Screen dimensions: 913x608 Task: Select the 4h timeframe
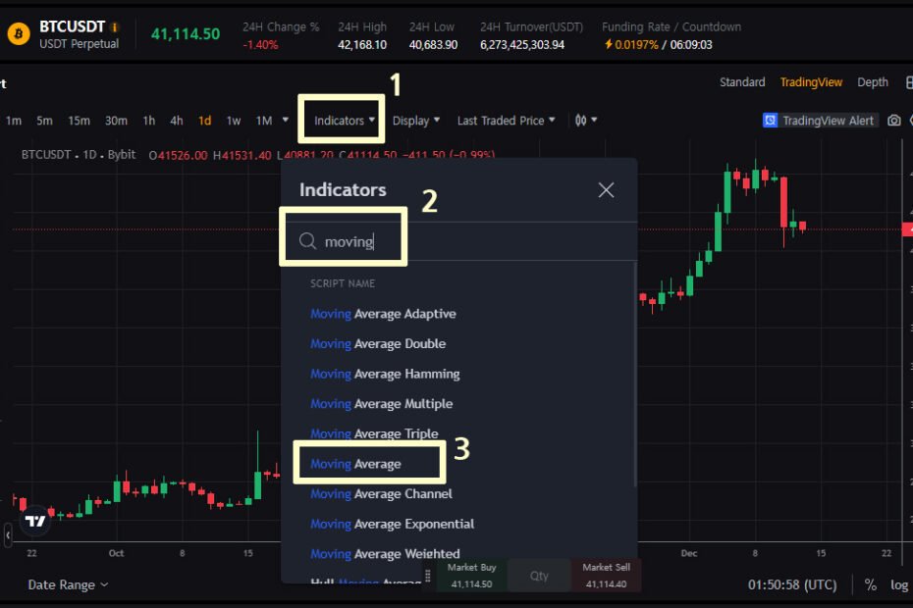click(x=177, y=121)
